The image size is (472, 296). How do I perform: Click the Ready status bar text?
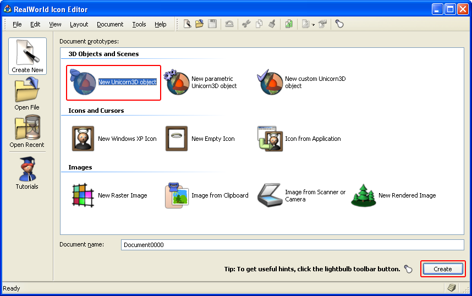tap(12, 288)
